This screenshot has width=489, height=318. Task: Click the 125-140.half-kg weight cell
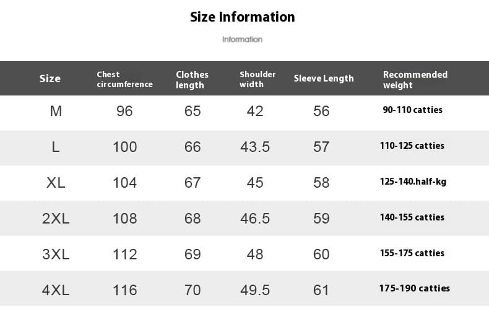click(x=413, y=182)
